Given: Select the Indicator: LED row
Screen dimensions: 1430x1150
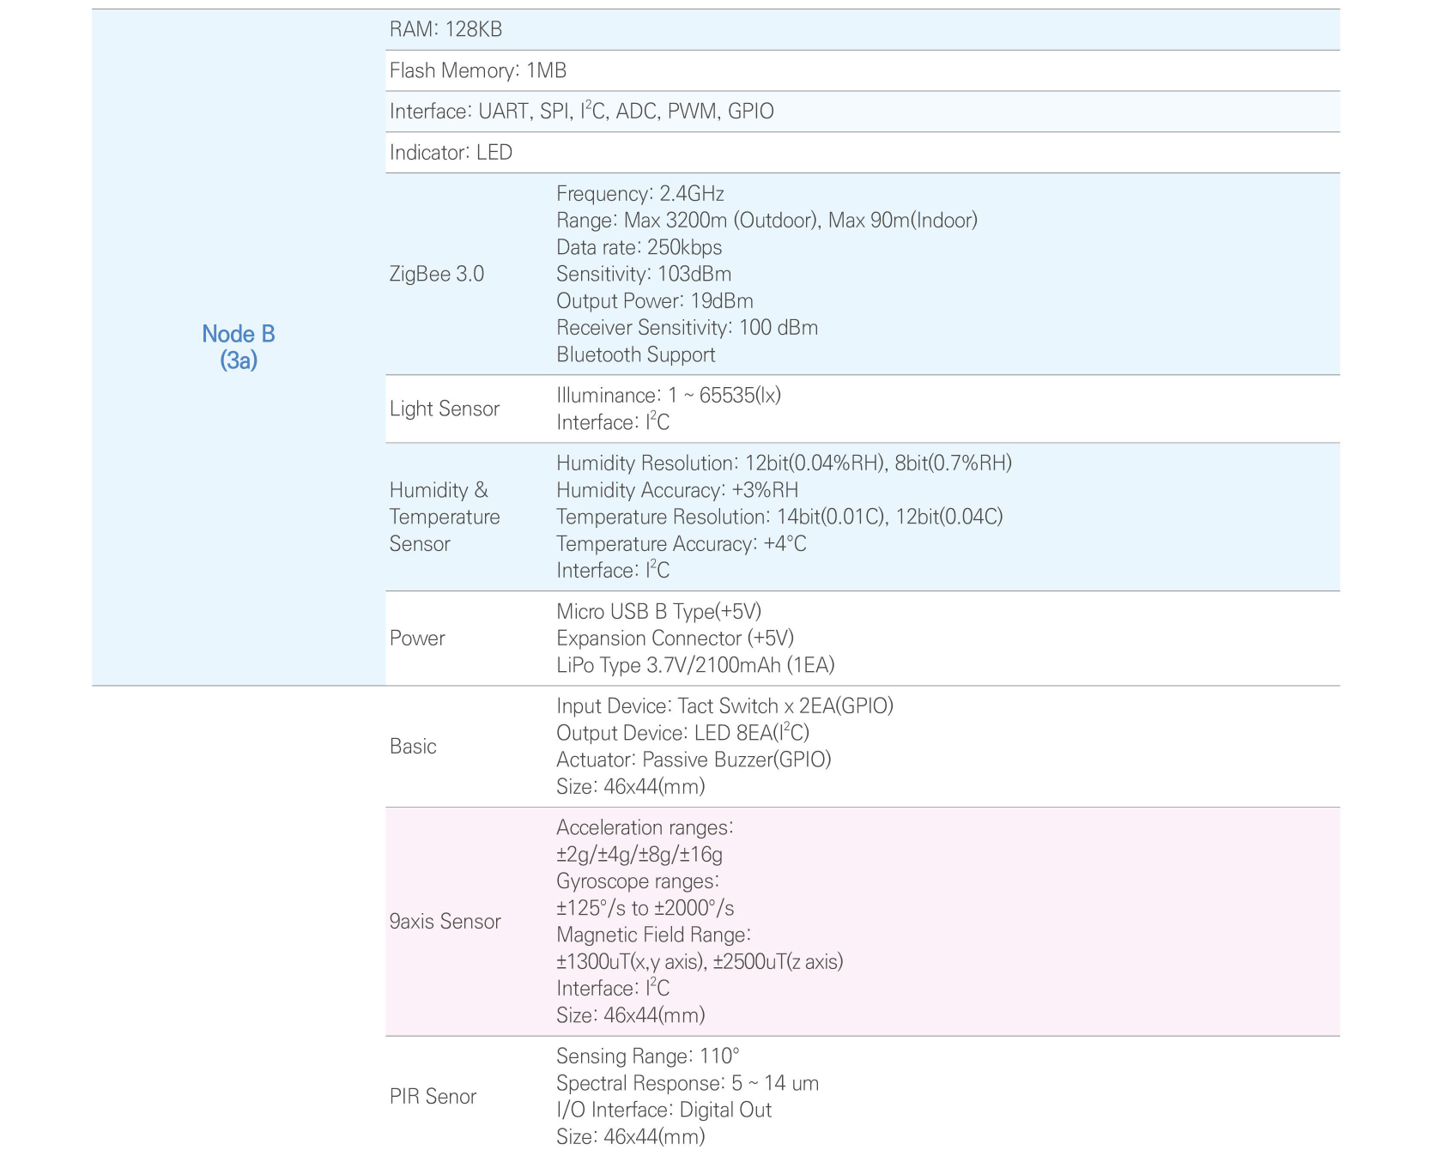Looking at the screenshot, I should click(451, 153).
